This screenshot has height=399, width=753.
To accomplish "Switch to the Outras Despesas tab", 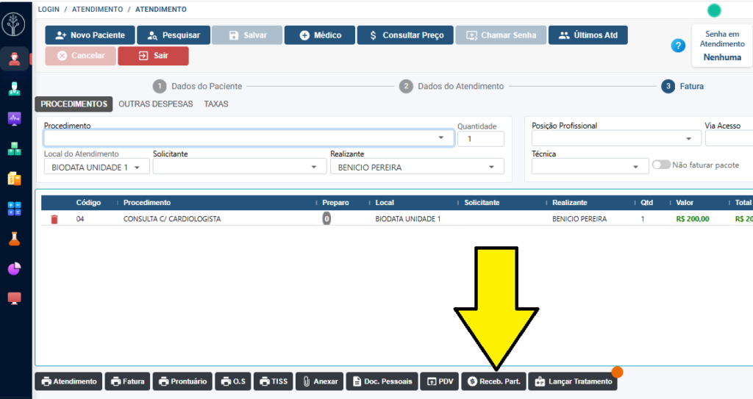I will coord(155,104).
